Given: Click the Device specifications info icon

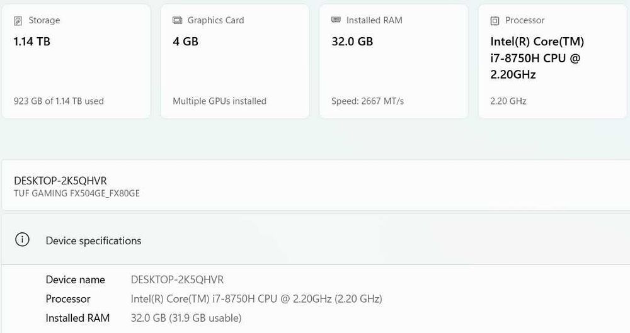Looking at the screenshot, I should [x=22, y=240].
